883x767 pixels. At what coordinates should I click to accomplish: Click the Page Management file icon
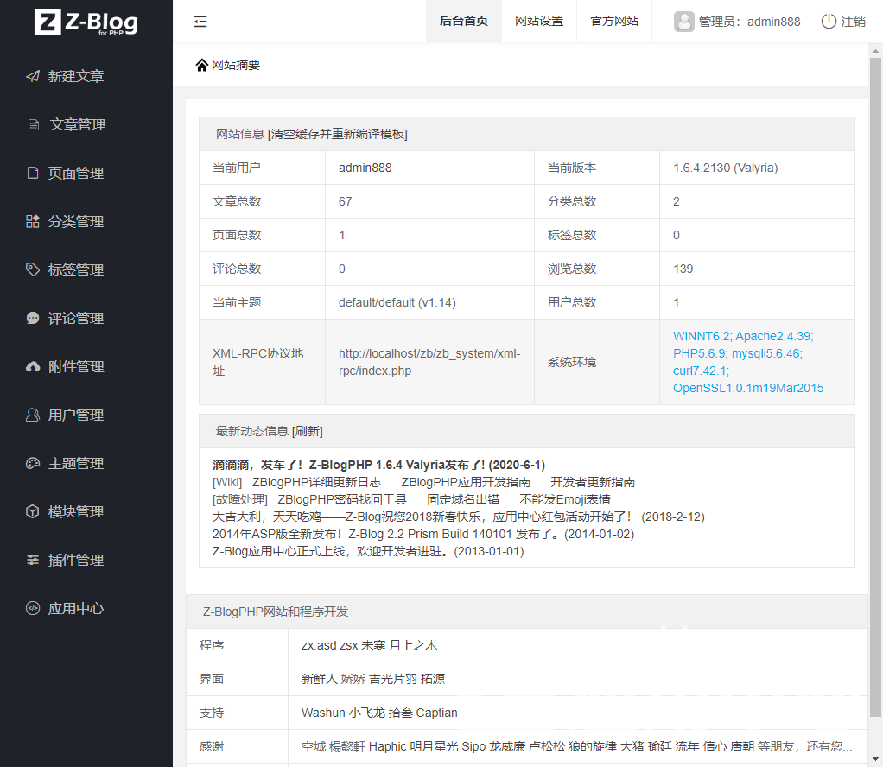pos(33,173)
